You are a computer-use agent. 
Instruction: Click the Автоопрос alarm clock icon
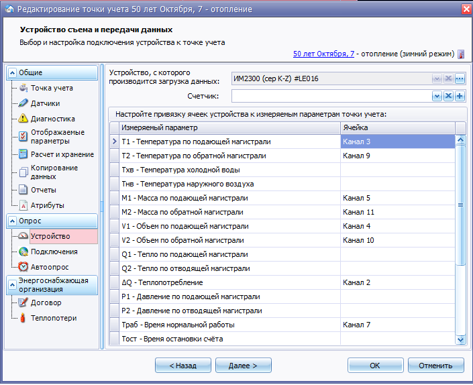click(x=23, y=267)
